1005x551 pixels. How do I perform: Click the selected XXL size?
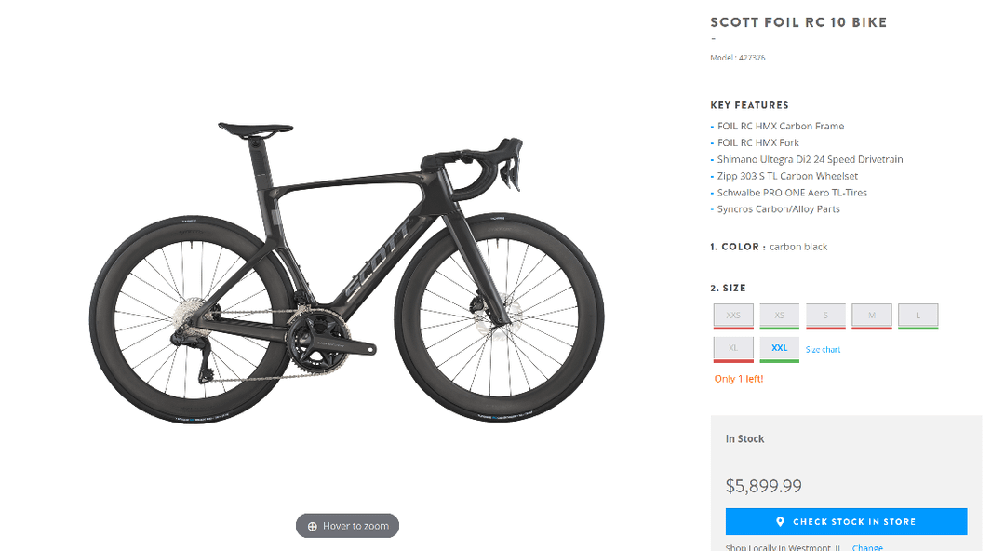coord(780,348)
